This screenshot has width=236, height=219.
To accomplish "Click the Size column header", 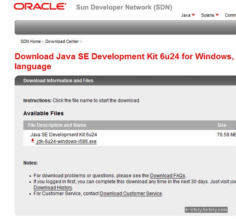I will point(222,125).
